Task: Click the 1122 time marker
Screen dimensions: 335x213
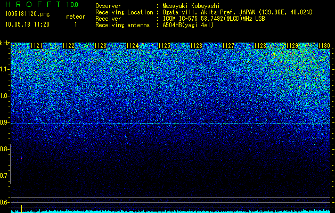Action: tap(69, 46)
